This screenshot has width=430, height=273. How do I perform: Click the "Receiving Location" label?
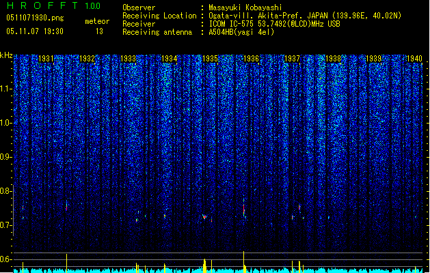(x=159, y=16)
